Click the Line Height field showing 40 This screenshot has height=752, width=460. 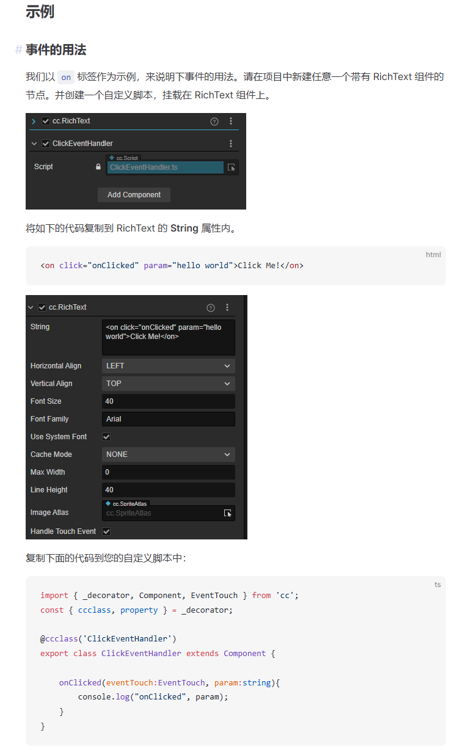[169, 490]
